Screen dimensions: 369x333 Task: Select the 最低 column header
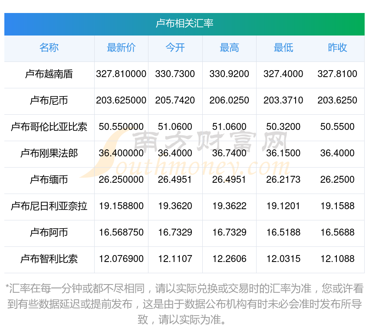pyautogui.click(x=283, y=48)
